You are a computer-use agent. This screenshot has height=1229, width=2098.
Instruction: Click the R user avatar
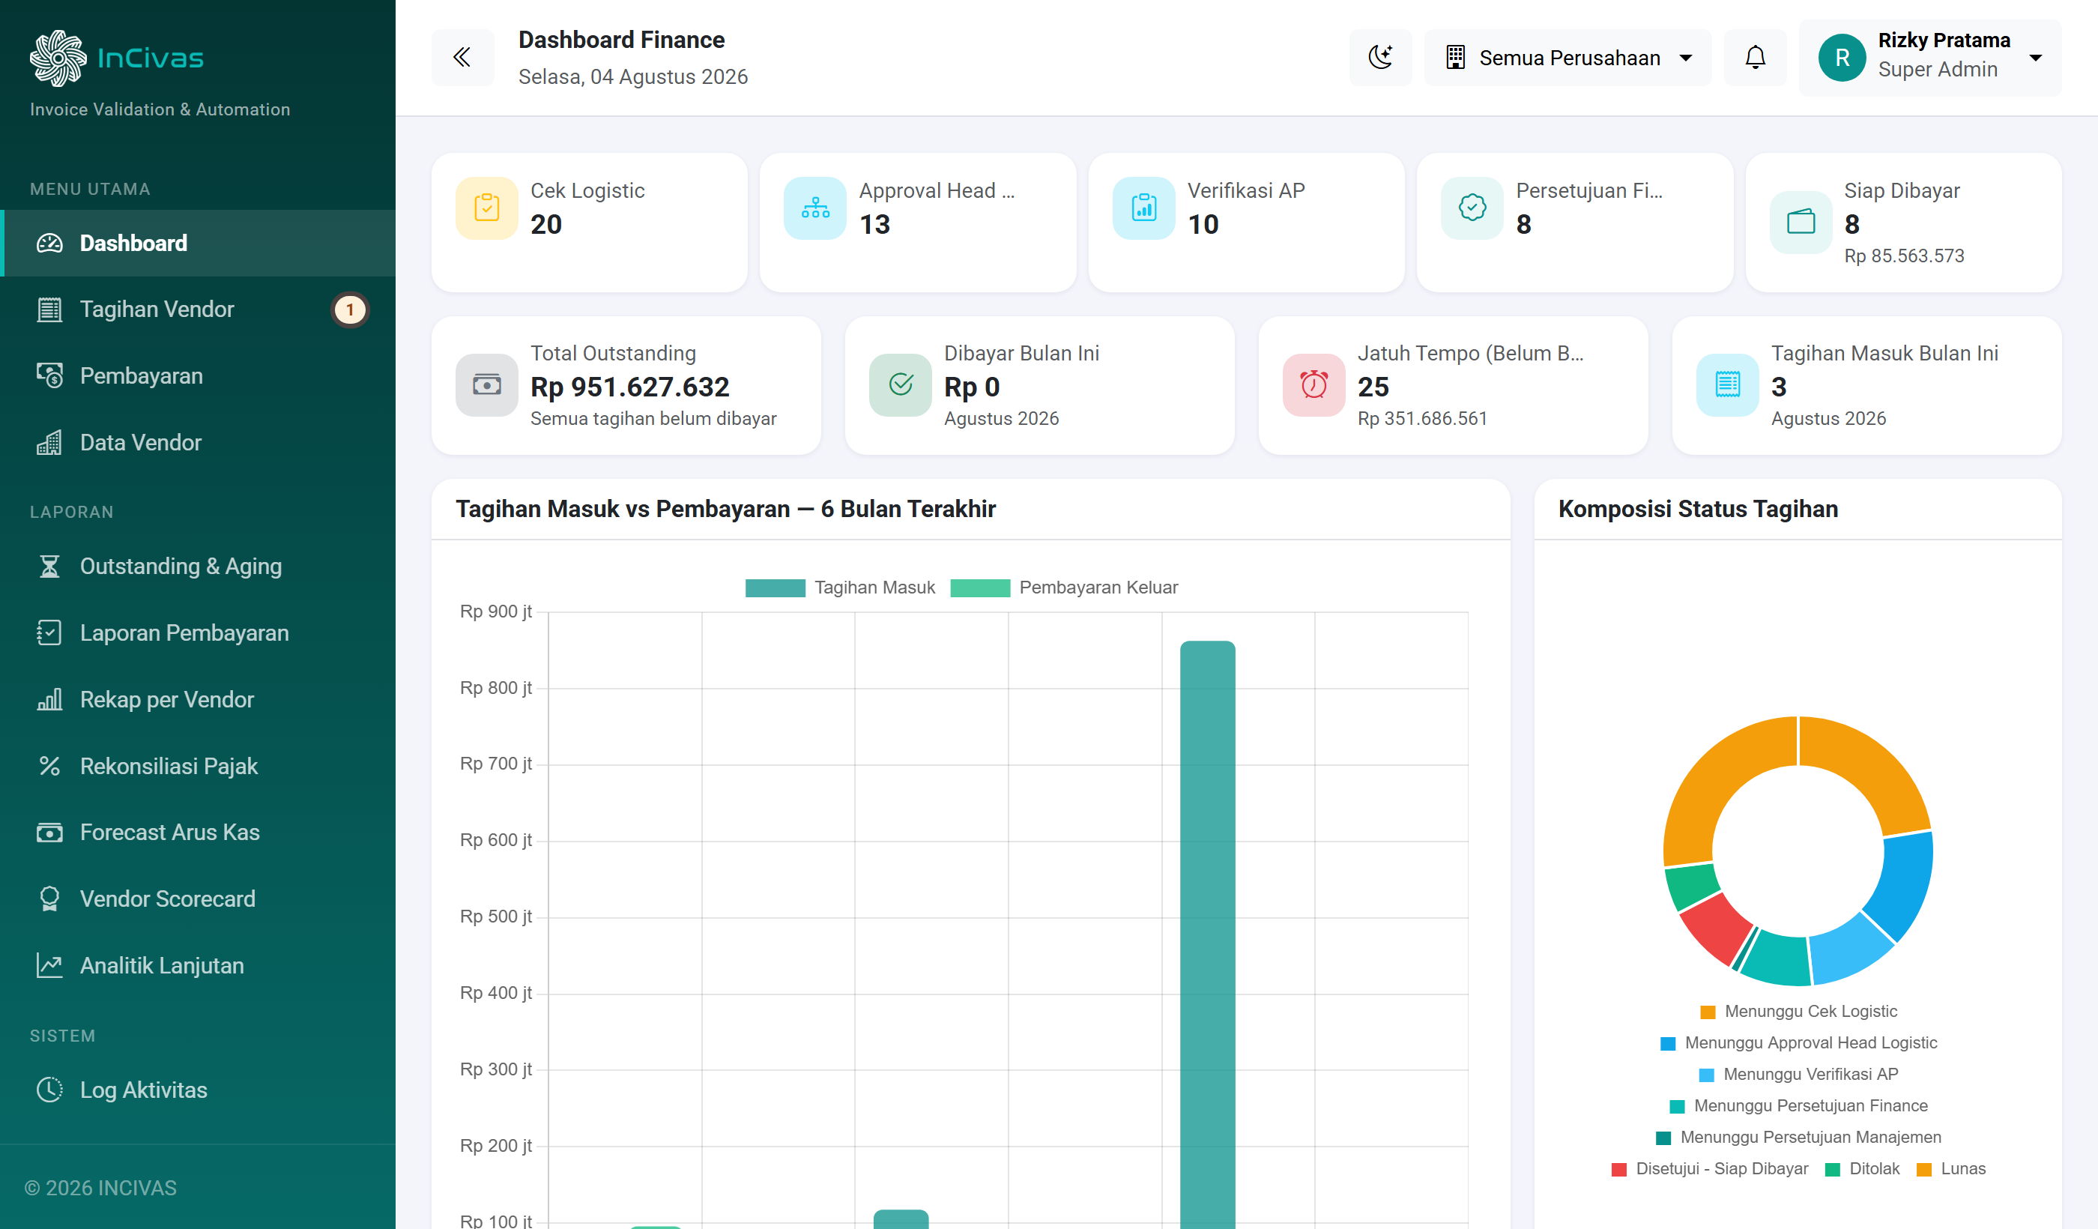coord(1842,58)
